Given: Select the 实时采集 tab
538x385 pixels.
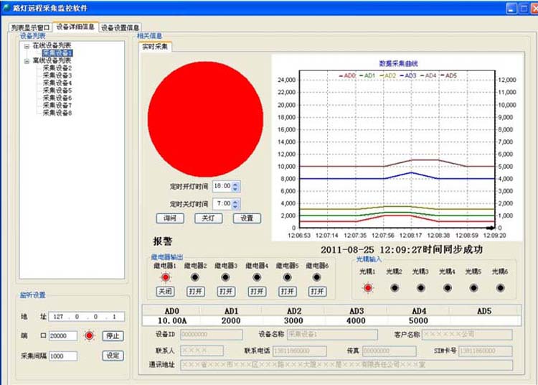Looking at the screenshot, I should (155, 47).
